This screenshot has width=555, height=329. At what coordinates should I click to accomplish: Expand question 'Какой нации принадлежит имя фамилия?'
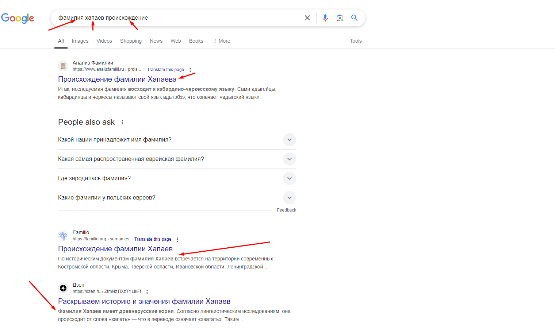(x=289, y=140)
